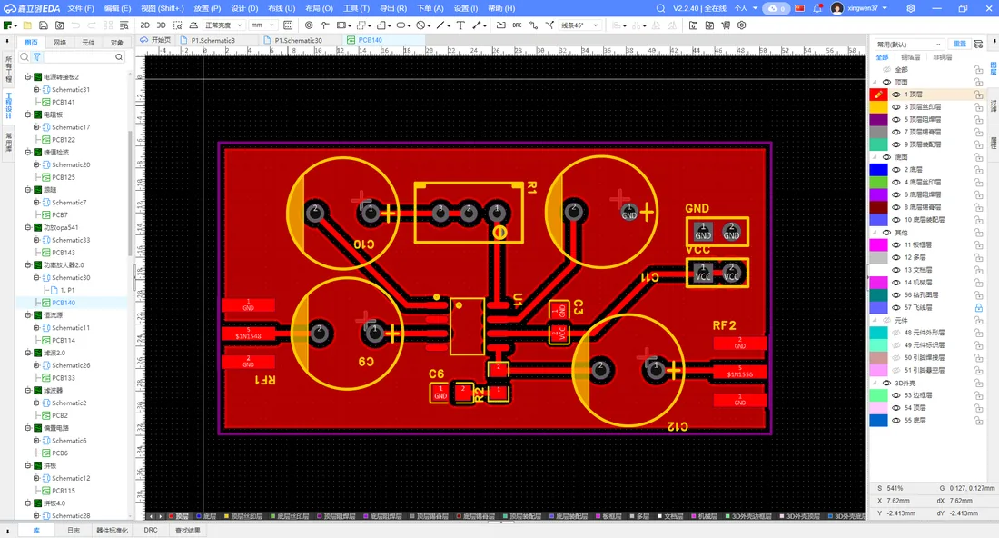Open the 线条45° routing angle dropdown
999x538 pixels.
tap(579, 25)
